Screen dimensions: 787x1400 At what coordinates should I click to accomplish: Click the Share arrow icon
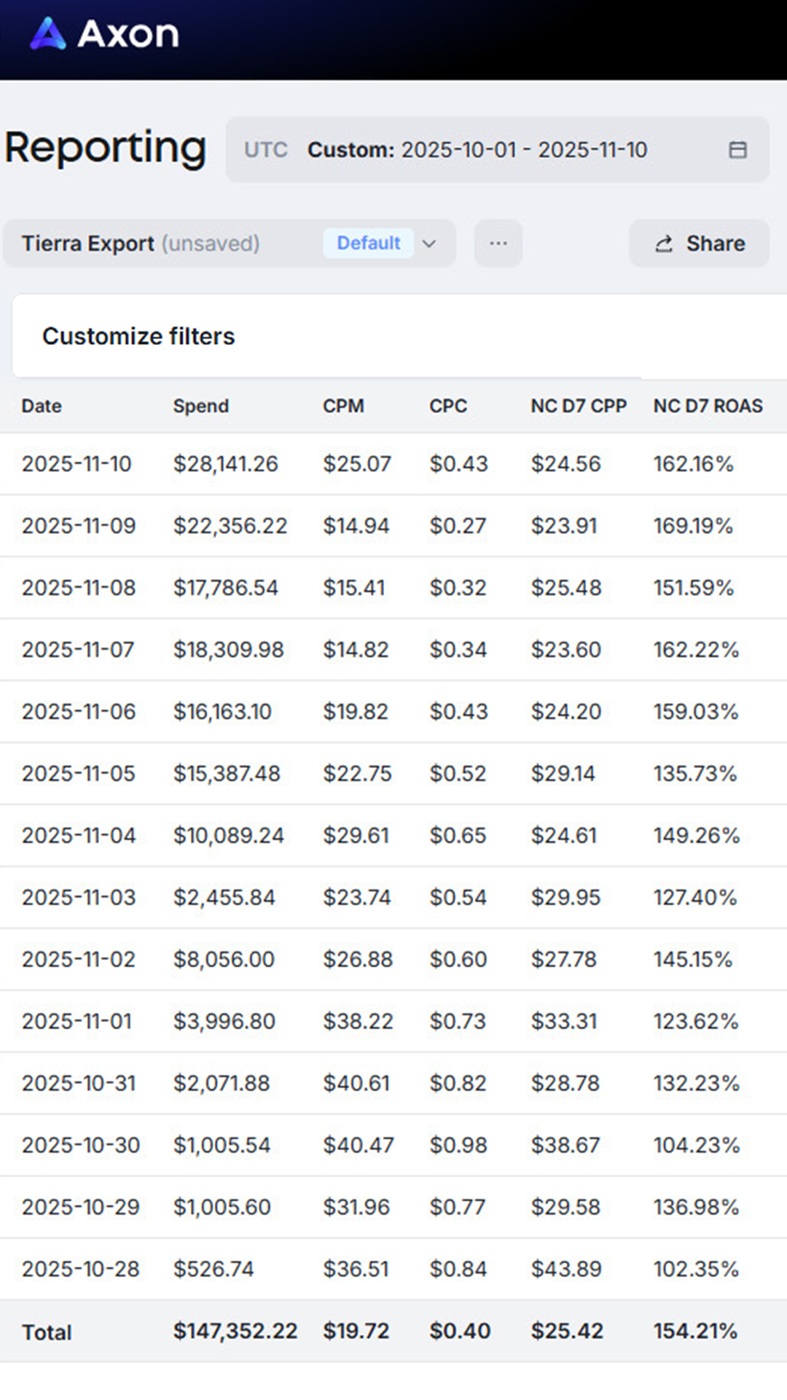[x=662, y=244]
